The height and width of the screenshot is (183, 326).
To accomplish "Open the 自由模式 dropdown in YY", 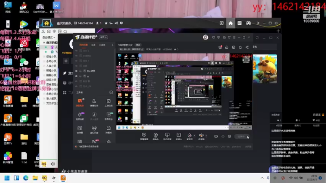I will coord(48,37).
